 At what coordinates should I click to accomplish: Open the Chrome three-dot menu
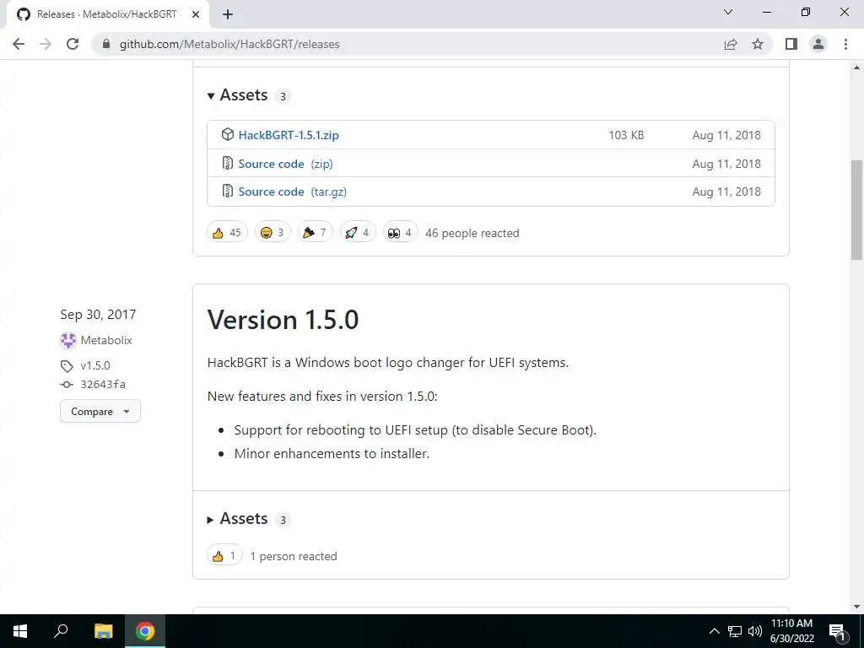pos(845,44)
